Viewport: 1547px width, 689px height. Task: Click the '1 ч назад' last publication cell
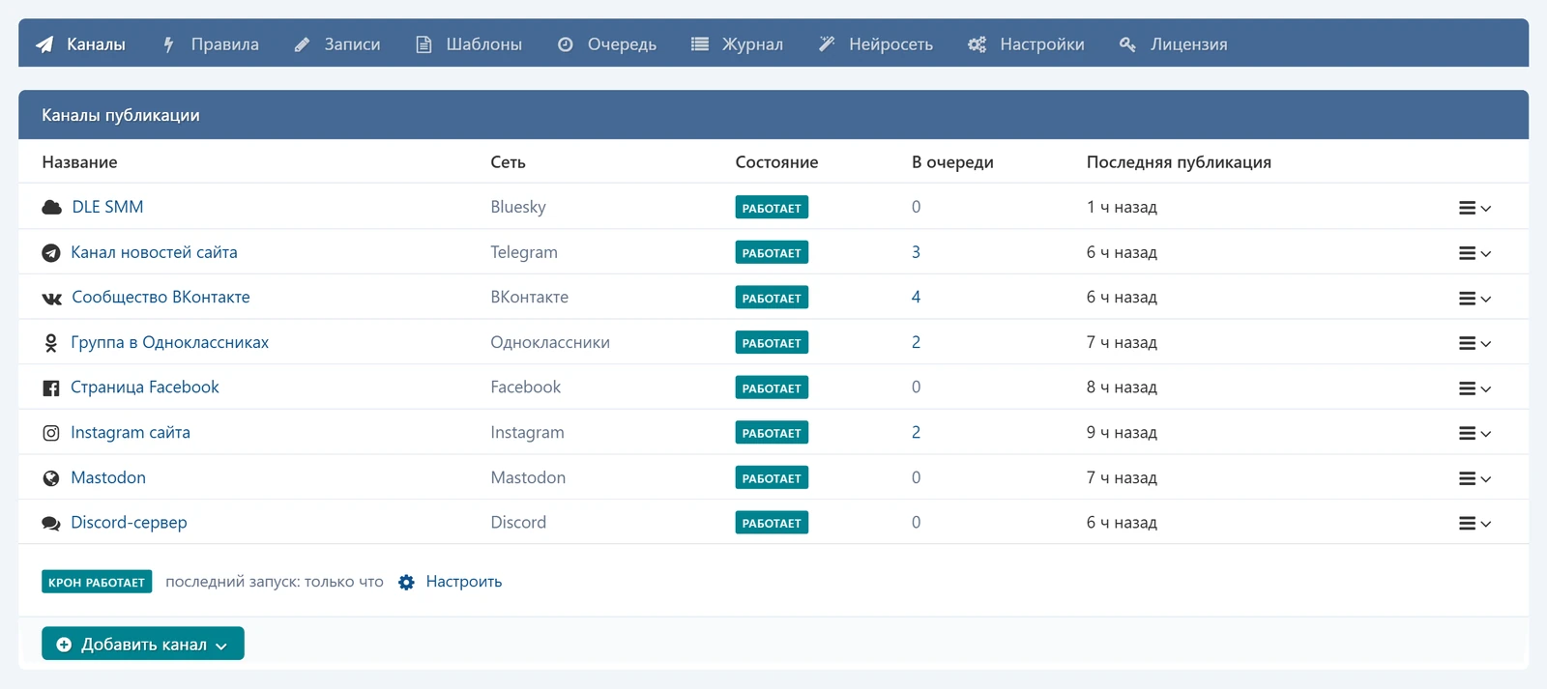[1122, 207]
